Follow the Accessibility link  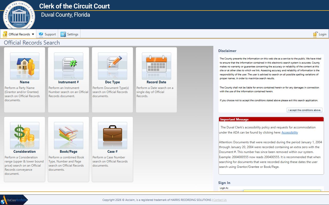tap(290, 132)
